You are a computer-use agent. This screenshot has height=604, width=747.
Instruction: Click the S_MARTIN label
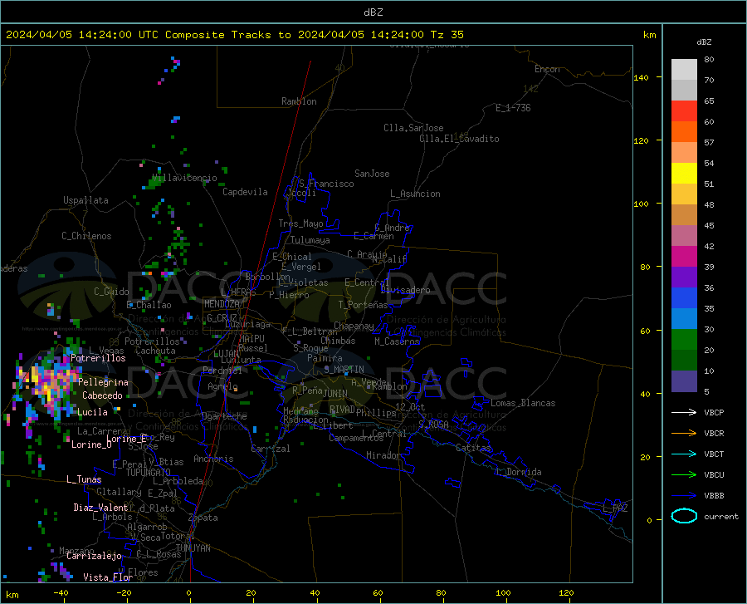point(344,370)
